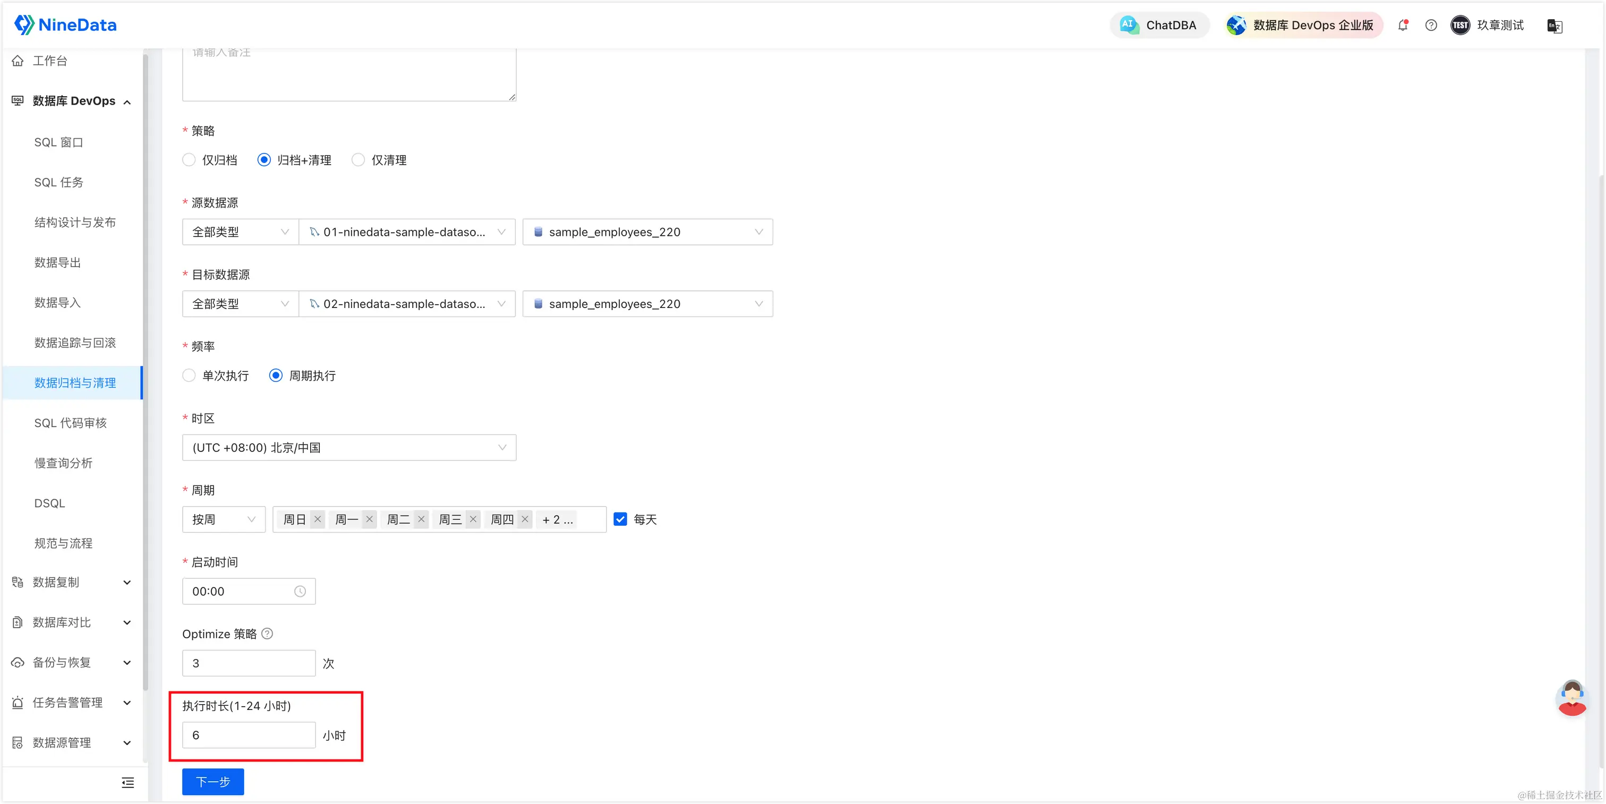Select the 单次执行 frequency radio
The height and width of the screenshot is (804, 1606).
click(x=189, y=376)
